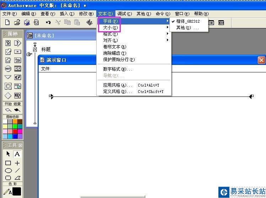Viewport: 266px width, 198px height.
Task: Select the Framework icon in icon palette
Action: click(x=8, y=86)
